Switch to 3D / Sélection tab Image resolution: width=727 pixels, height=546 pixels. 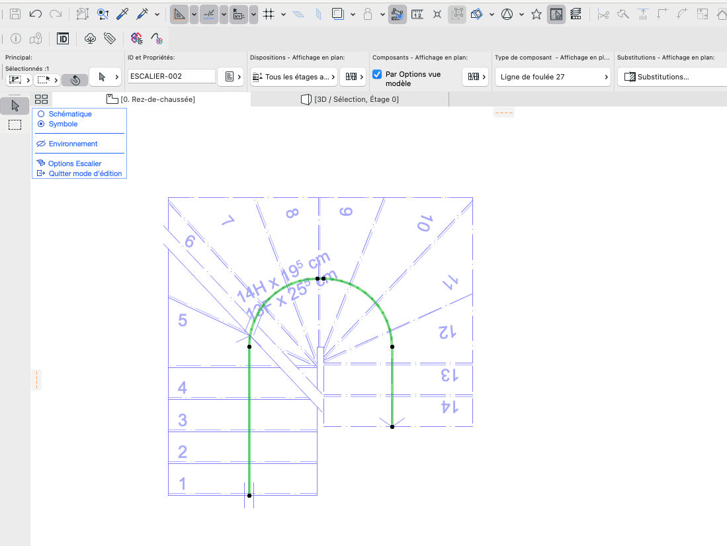pos(350,99)
